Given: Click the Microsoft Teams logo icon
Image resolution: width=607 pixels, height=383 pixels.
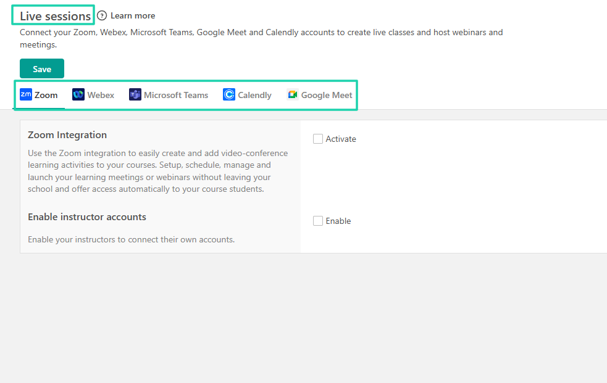Looking at the screenshot, I should tap(135, 94).
